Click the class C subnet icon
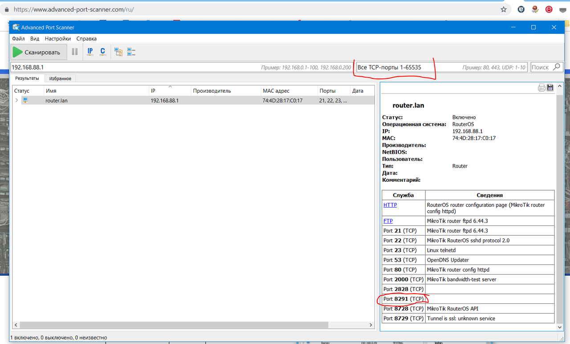570x344 pixels. coord(103,52)
